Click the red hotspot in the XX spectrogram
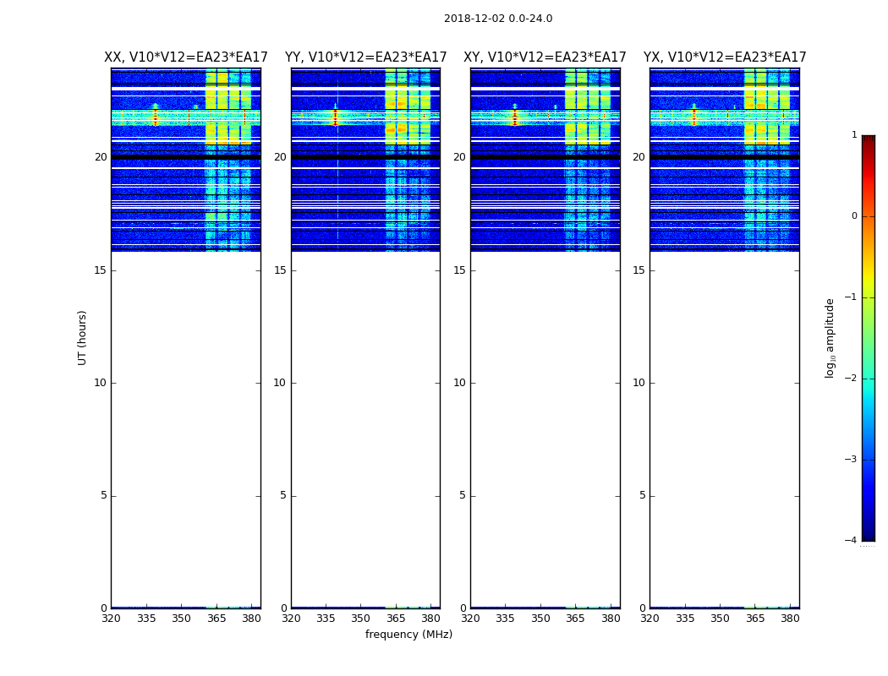 155,116
